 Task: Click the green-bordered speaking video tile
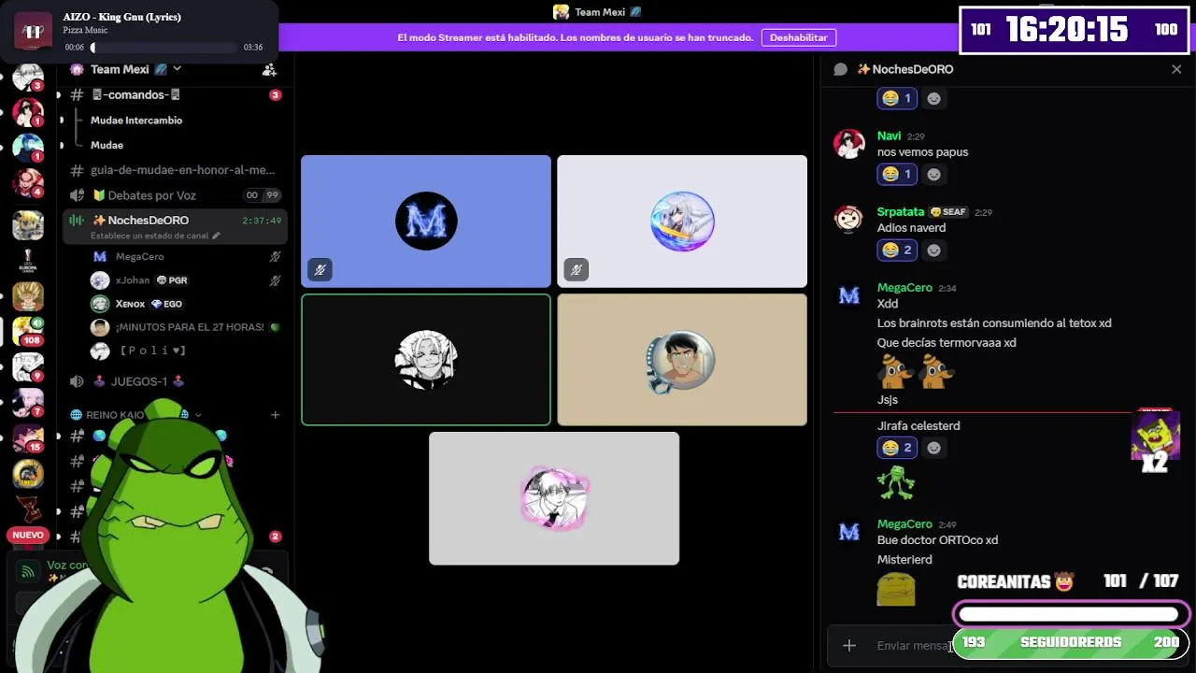(426, 360)
